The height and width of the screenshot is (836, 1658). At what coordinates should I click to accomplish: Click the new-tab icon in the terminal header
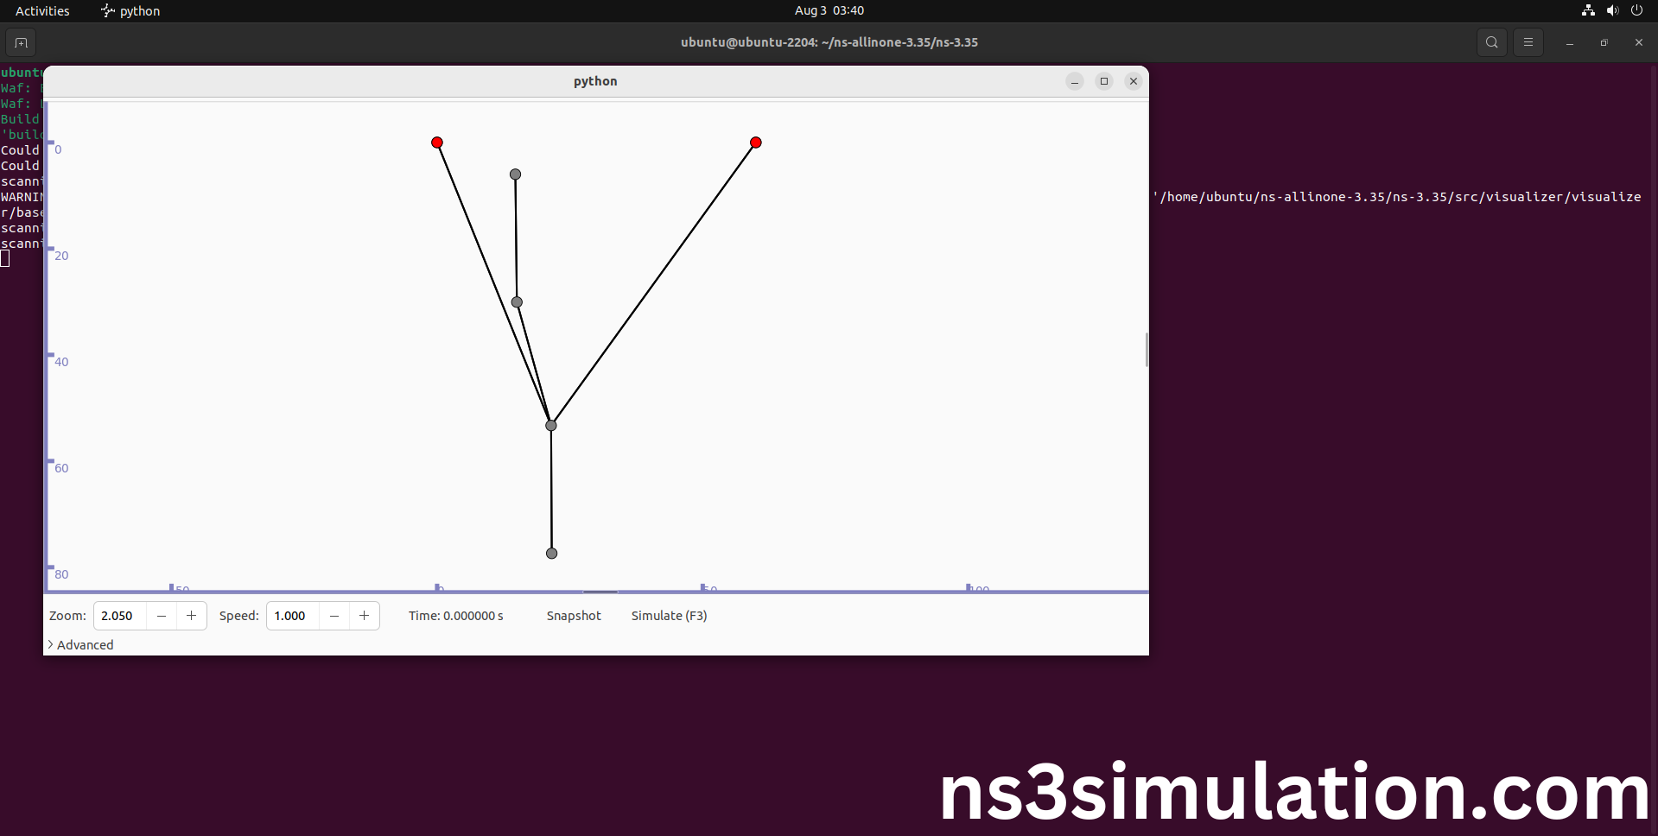tap(21, 42)
